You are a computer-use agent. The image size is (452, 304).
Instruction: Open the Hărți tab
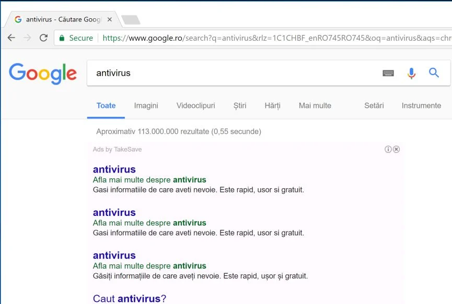(x=272, y=105)
